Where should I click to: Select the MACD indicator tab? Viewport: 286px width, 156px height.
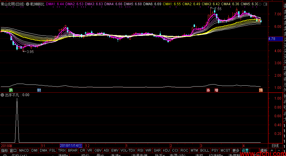pos(24,151)
